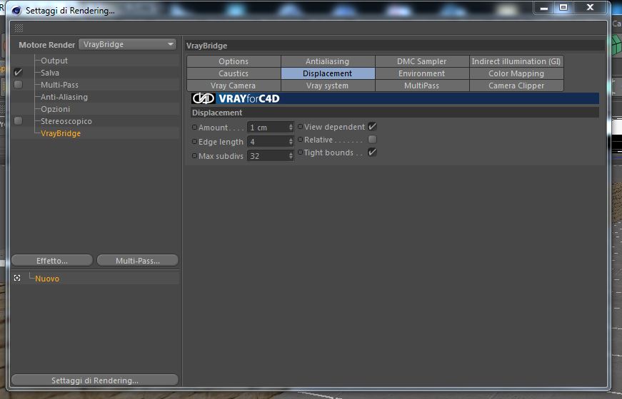Click the Multi-Pass... button
Screen dimensions: 622x399
pyautogui.click(x=138, y=261)
